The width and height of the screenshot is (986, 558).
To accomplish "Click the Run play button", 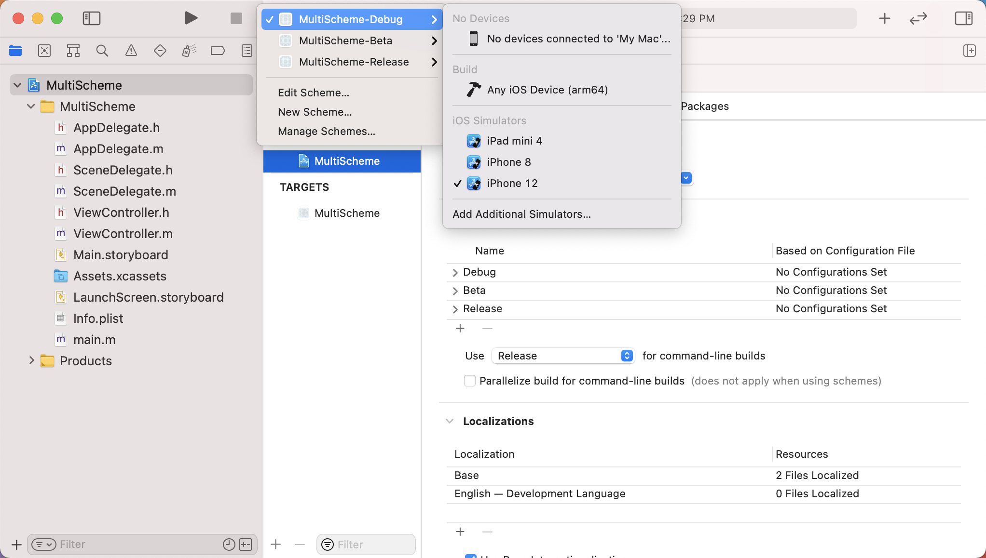I will tap(191, 18).
